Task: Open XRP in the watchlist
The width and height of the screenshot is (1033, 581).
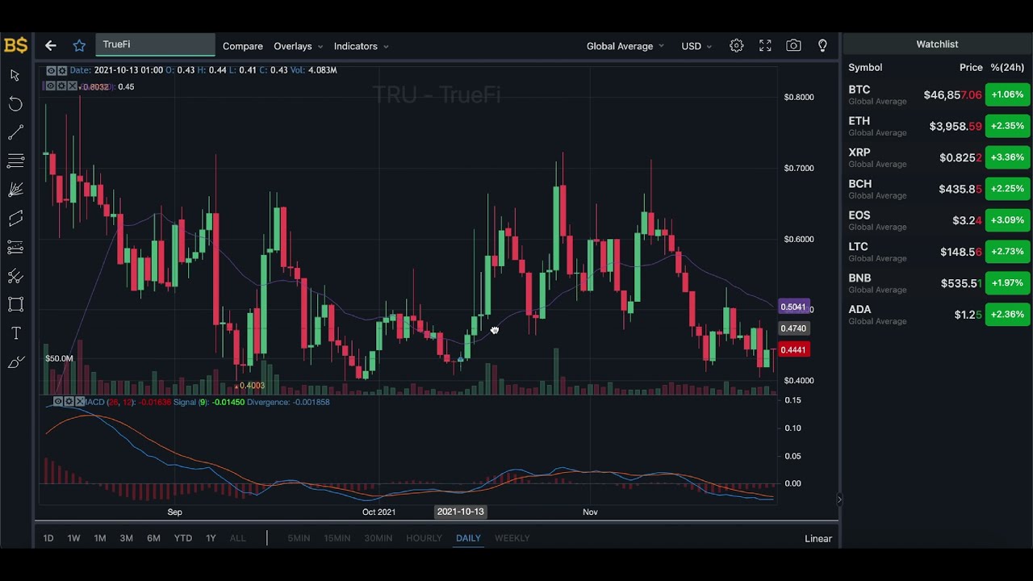Action: [938, 157]
